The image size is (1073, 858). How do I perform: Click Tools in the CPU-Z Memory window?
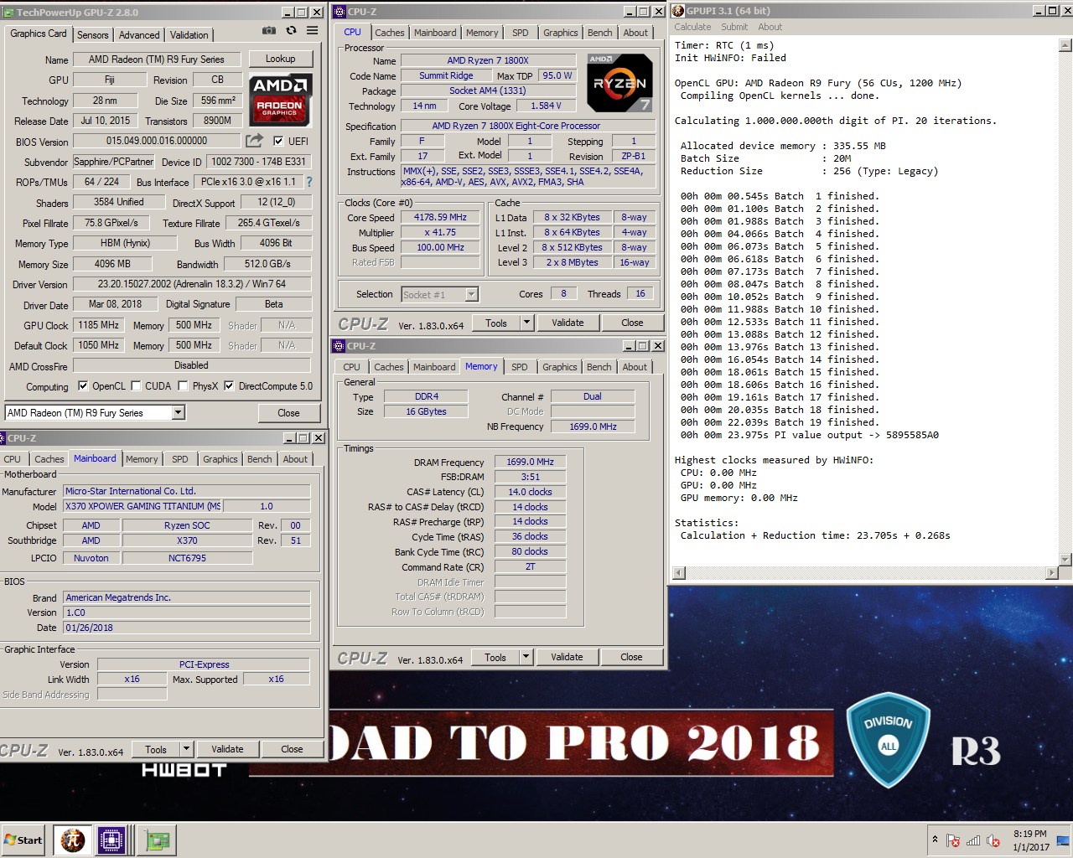[495, 658]
